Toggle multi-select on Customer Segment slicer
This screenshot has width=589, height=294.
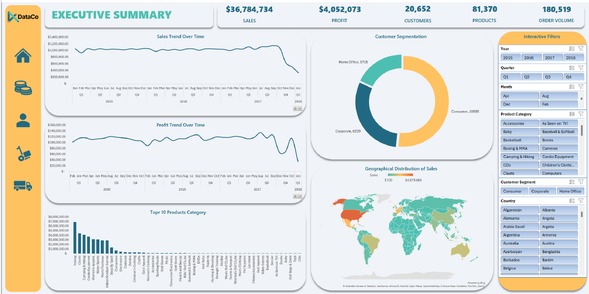[x=572, y=182]
